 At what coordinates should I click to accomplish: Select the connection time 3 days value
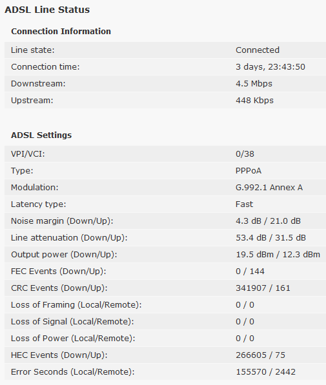click(270, 67)
